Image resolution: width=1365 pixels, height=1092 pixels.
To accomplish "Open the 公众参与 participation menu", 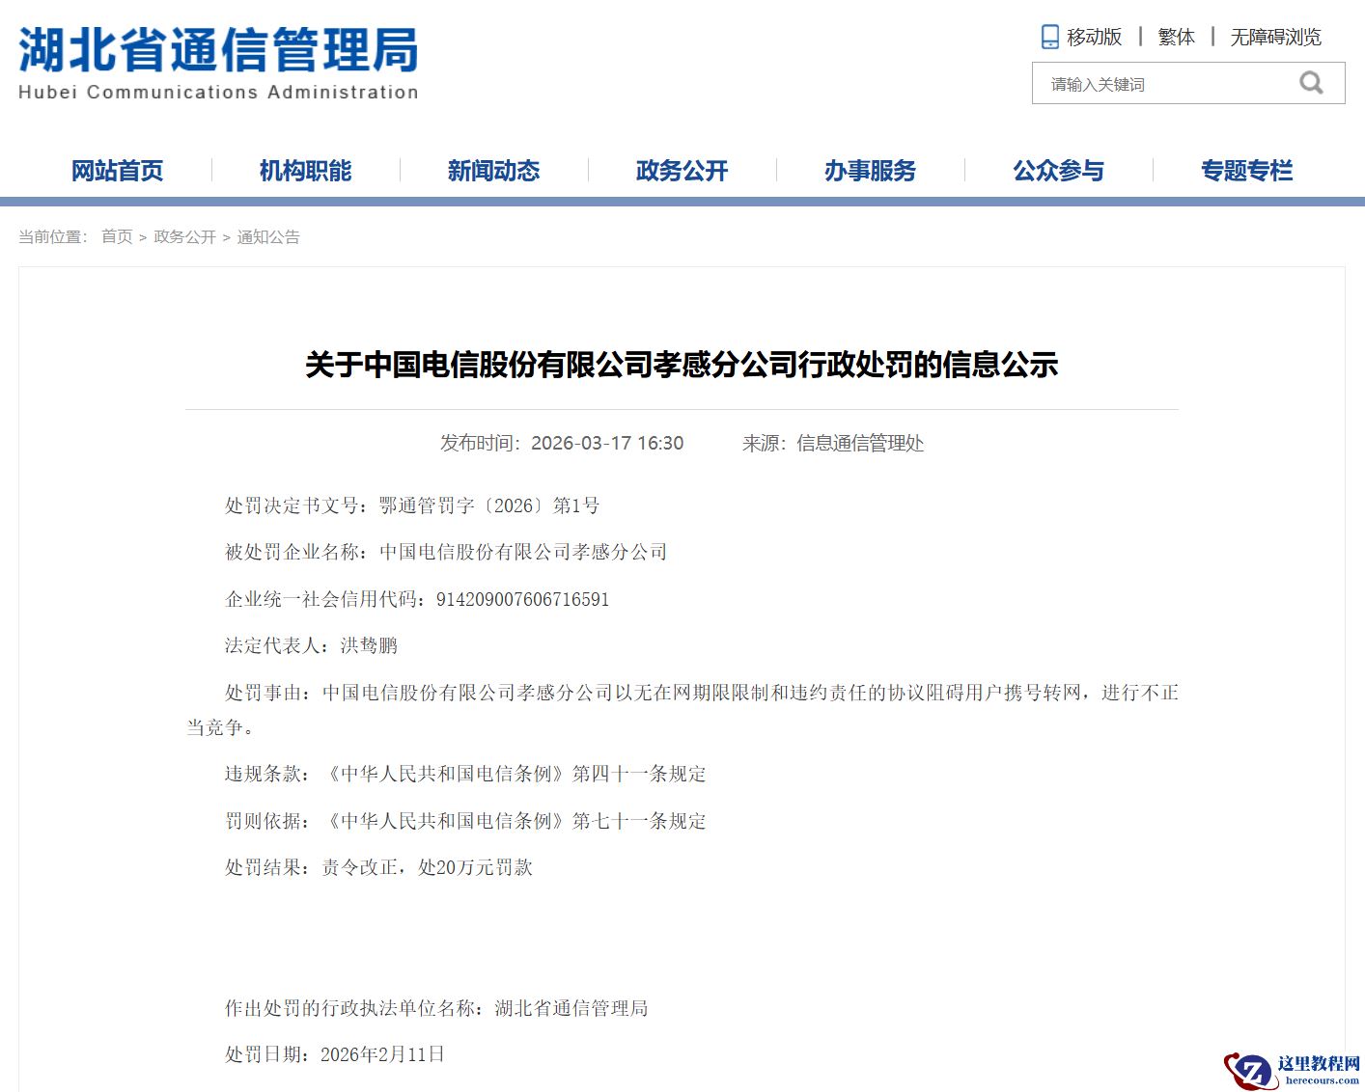I will [1058, 170].
